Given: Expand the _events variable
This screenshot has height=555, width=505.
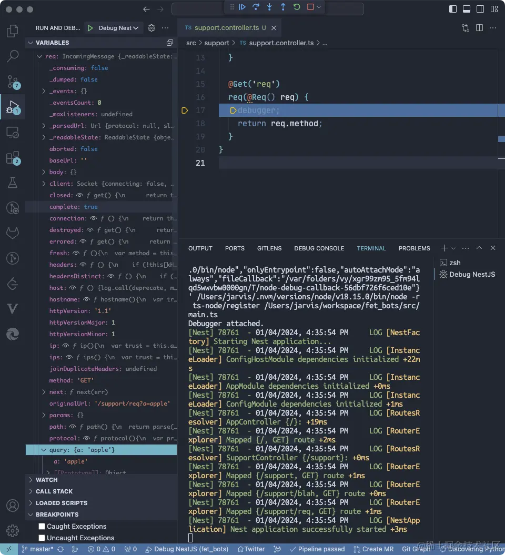Looking at the screenshot, I should [44, 91].
